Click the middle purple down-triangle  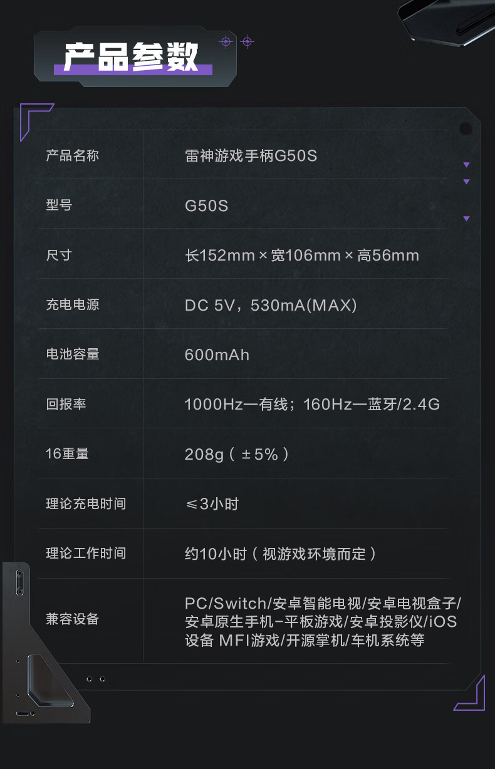466,182
